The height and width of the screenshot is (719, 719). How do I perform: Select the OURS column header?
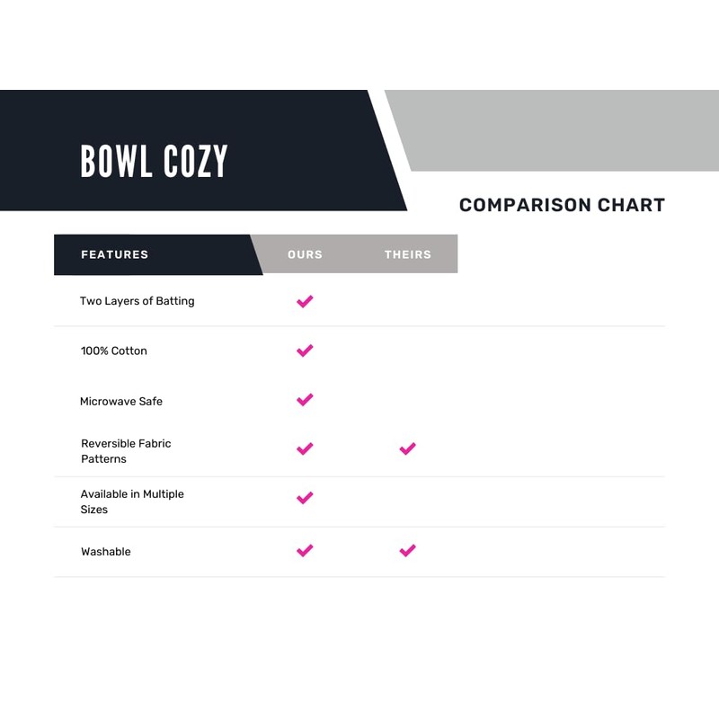click(305, 254)
